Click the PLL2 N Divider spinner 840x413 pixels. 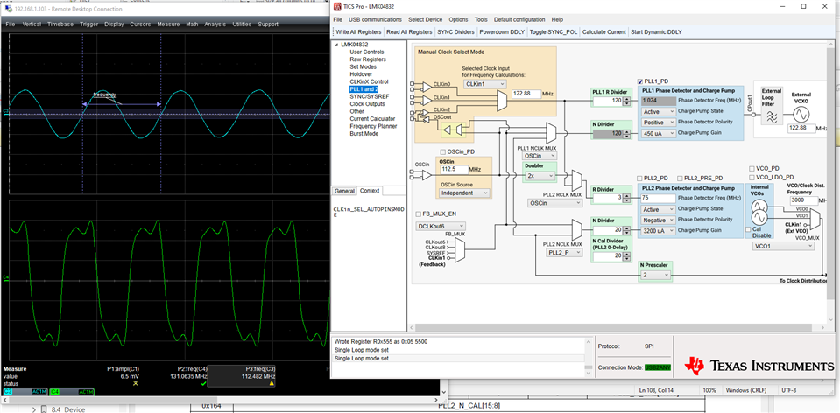click(x=625, y=230)
